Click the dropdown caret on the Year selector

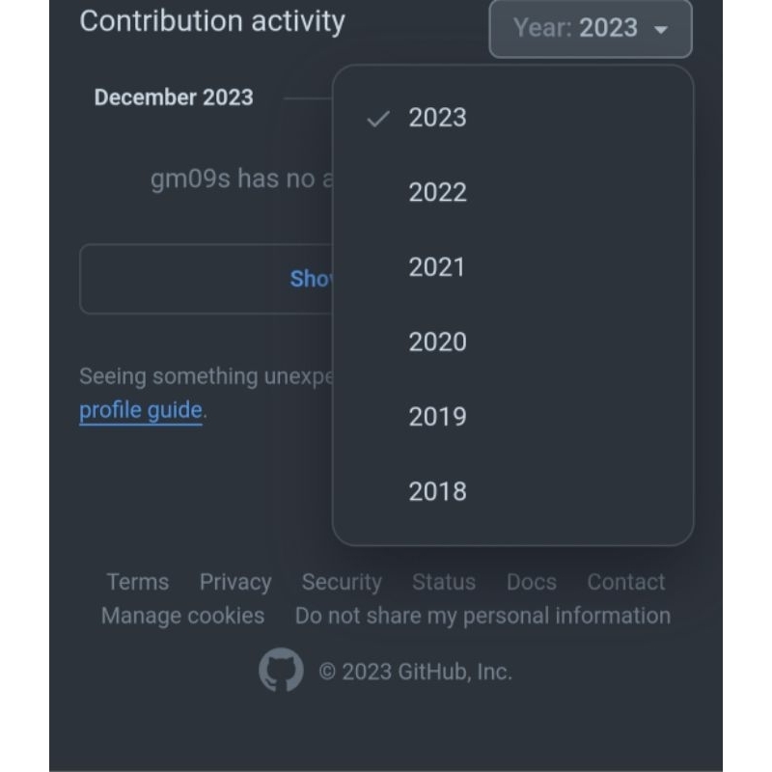[x=662, y=29]
